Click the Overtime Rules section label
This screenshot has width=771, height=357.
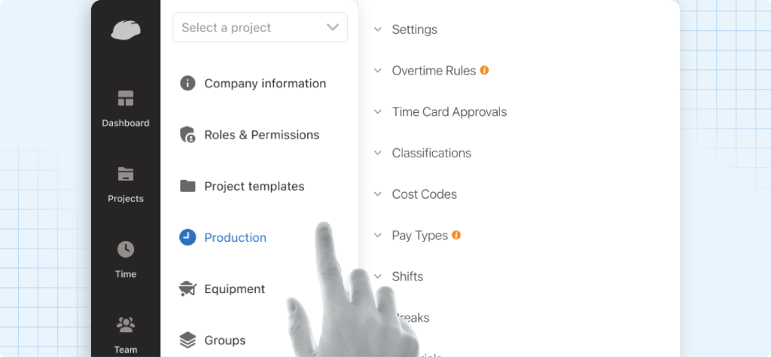pyautogui.click(x=434, y=71)
